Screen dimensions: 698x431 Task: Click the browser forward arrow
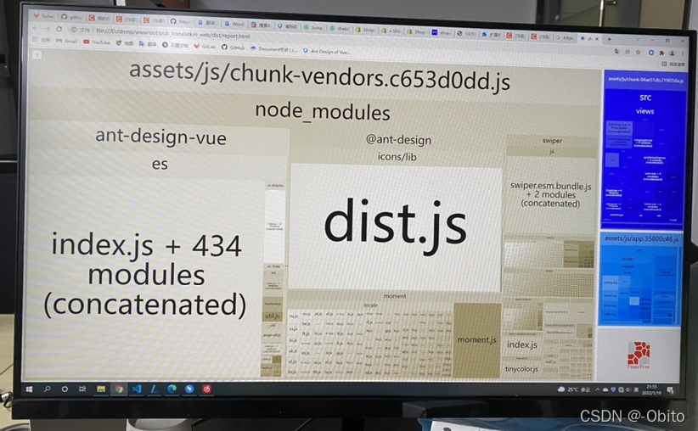click(x=47, y=29)
